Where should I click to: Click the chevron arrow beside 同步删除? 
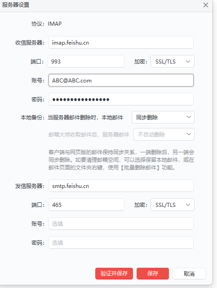pos(189,117)
